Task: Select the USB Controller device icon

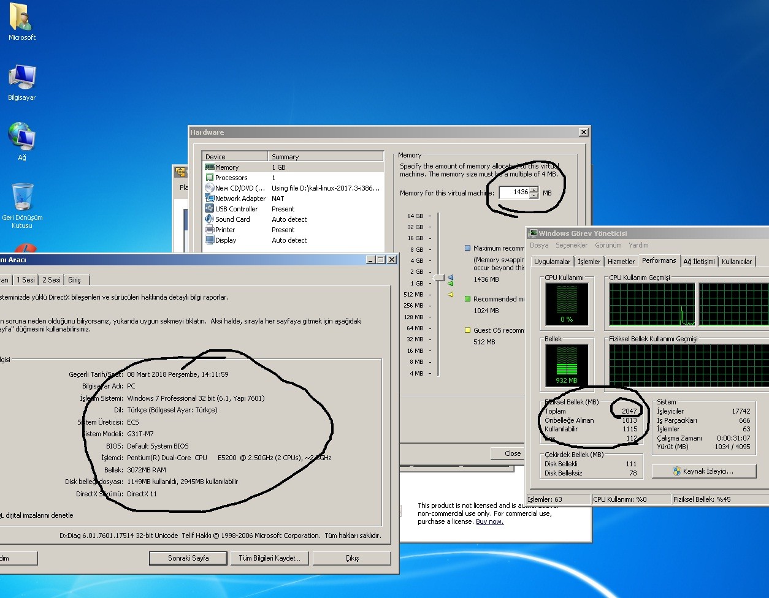Action: click(210, 209)
